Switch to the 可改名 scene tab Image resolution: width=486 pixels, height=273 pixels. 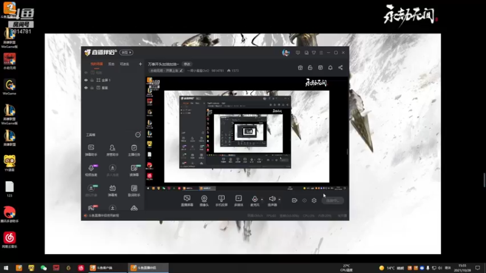click(x=125, y=64)
